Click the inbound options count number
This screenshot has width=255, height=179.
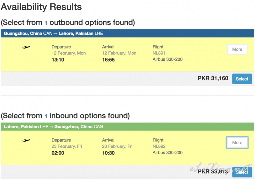[46, 116]
